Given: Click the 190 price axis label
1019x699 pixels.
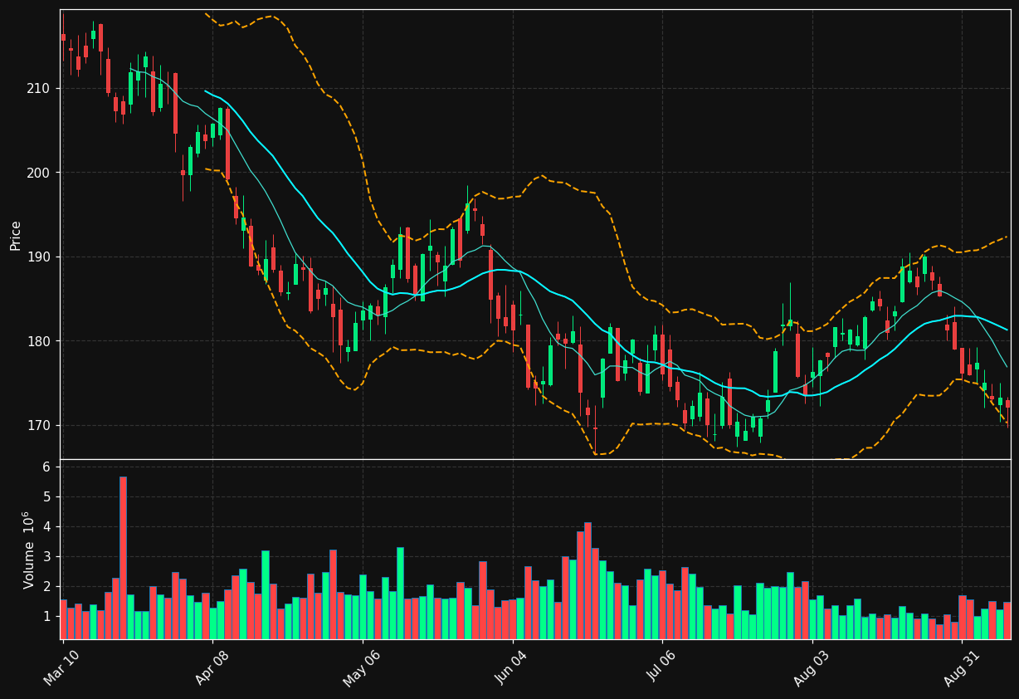Looking at the screenshot, I should coord(39,257).
